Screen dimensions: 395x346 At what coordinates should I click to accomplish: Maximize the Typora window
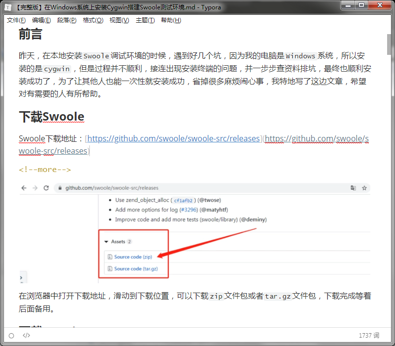(x=361, y=5)
